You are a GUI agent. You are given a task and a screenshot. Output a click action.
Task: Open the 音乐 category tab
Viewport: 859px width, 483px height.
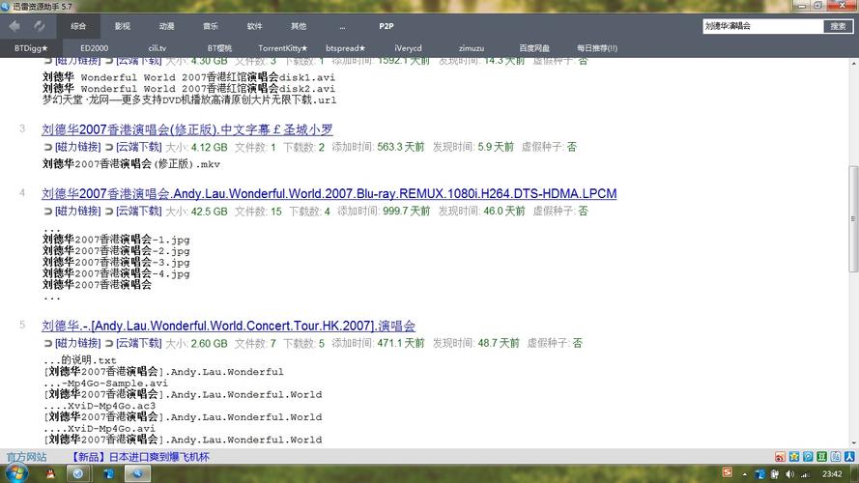[x=211, y=26]
